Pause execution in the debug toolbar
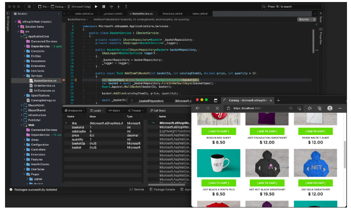 104,7
